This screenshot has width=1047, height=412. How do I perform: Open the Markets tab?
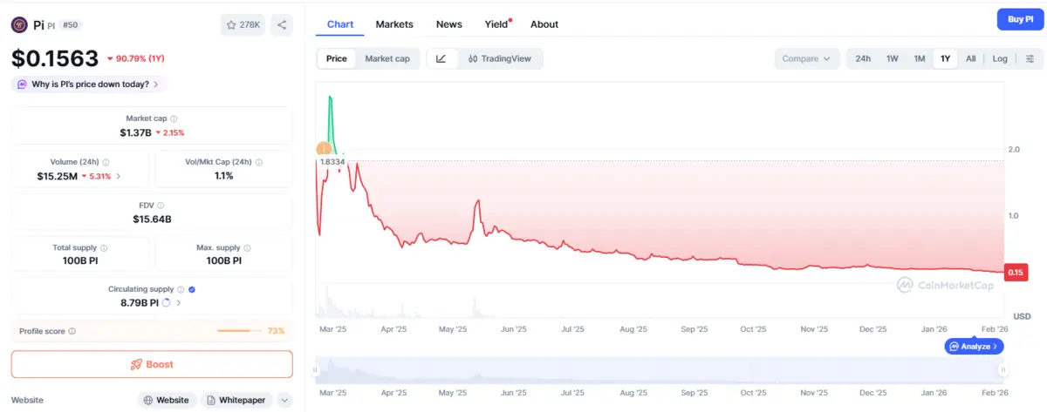pyautogui.click(x=394, y=24)
